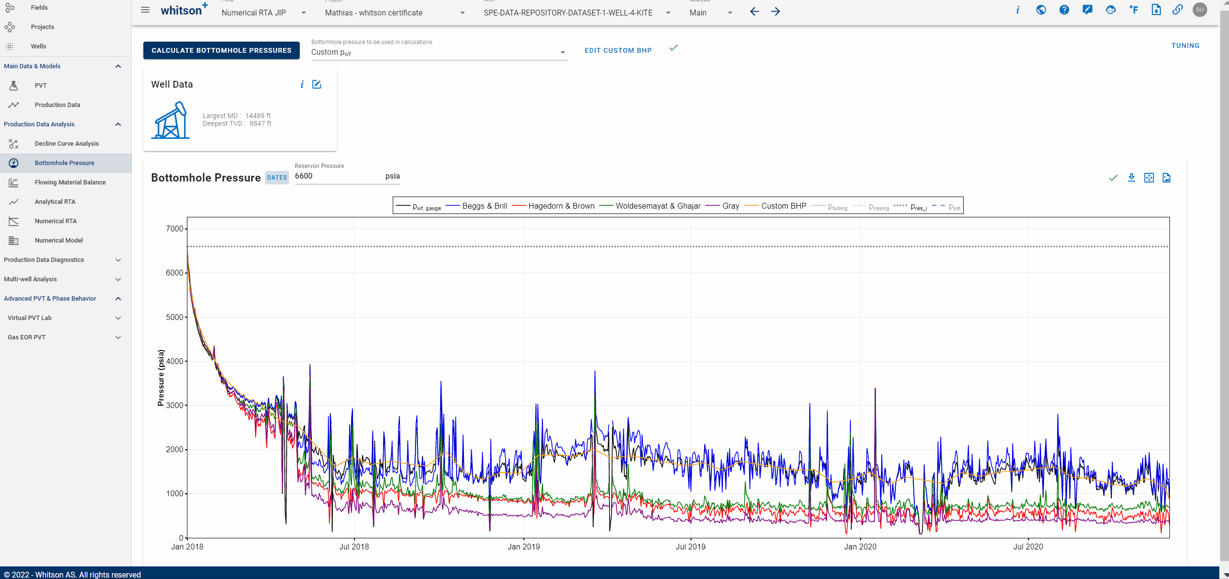Open the Custom pwf bottomhole pressure dropdown
Screen dimensions: 1229x579
pos(439,52)
